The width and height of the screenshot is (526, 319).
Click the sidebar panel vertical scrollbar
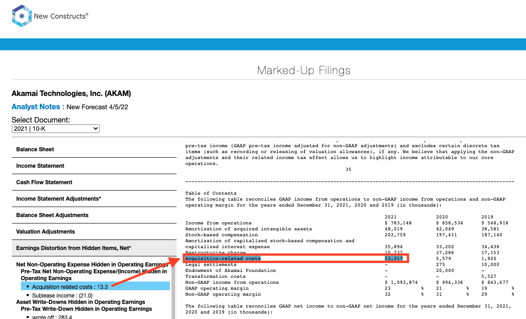click(173, 288)
